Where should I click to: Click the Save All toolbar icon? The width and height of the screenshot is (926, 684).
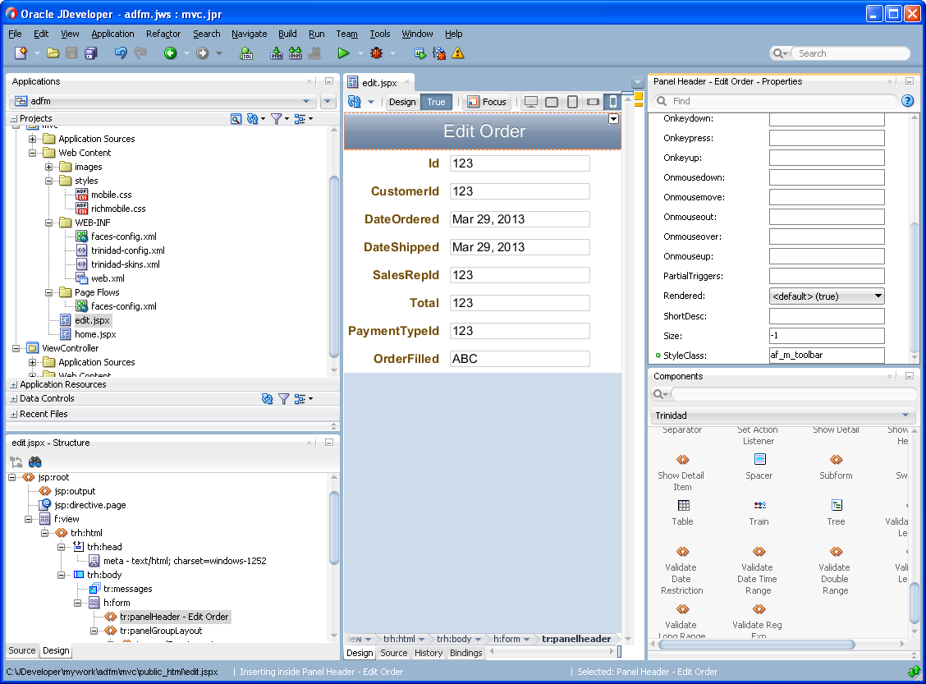tap(90, 53)
